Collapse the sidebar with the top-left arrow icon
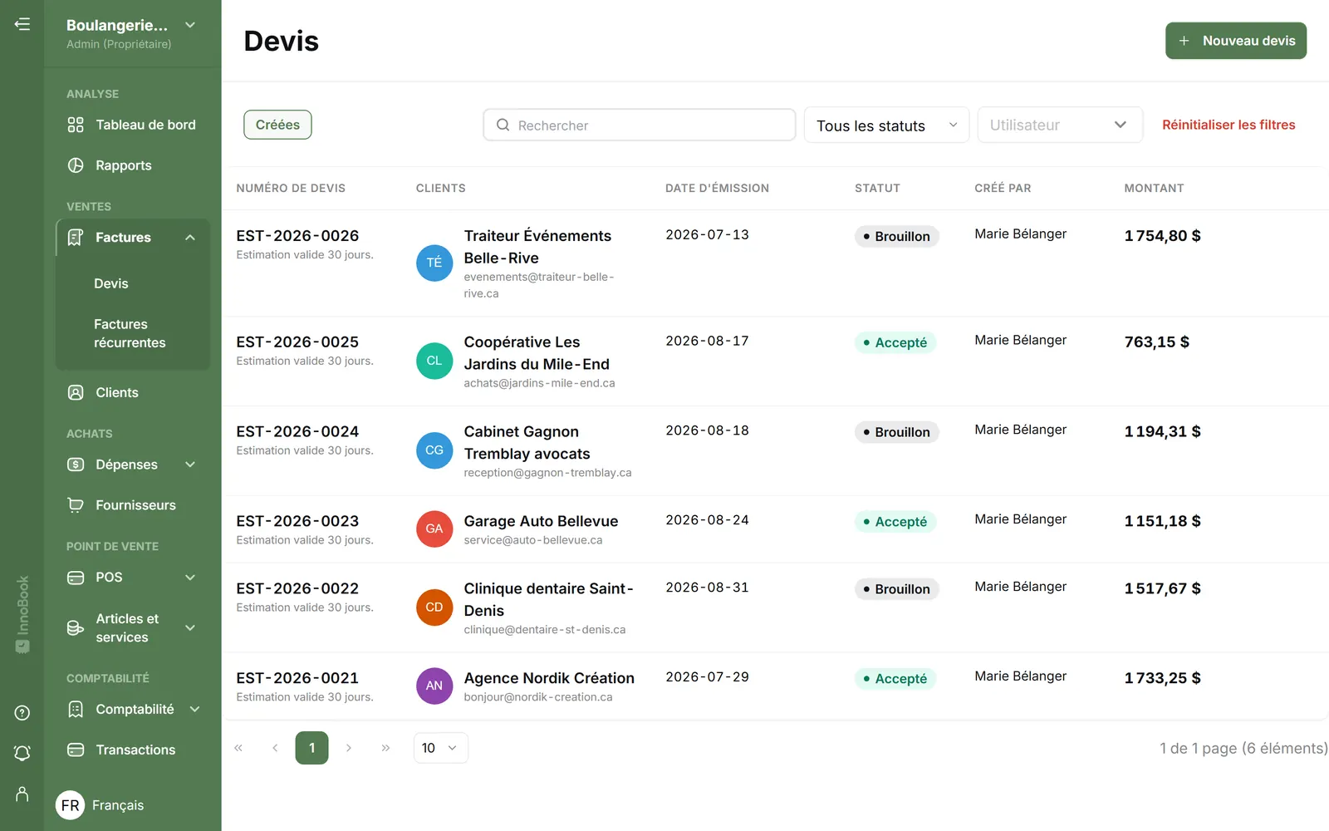This screenshot has width=1329, height=831. tap(22, 24)
